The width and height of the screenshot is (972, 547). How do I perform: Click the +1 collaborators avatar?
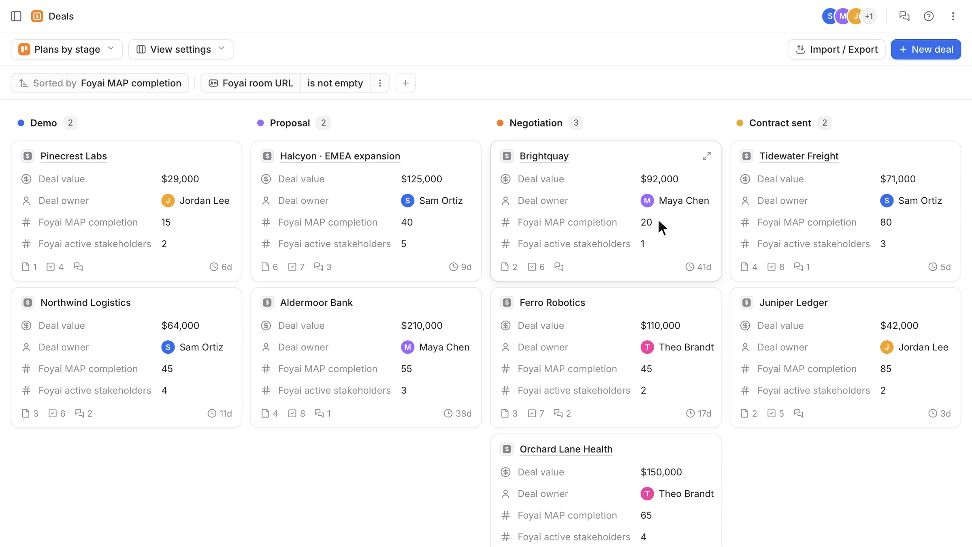click(868, 16)
